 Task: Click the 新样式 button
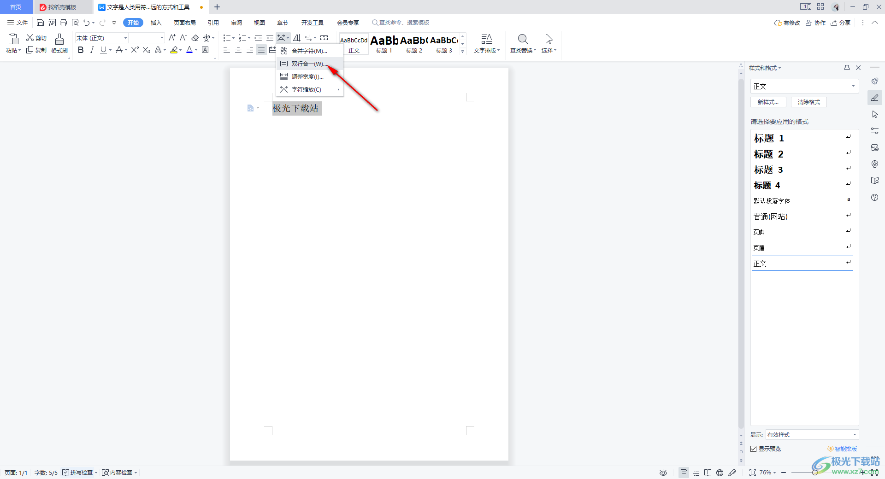click(768, 102)
